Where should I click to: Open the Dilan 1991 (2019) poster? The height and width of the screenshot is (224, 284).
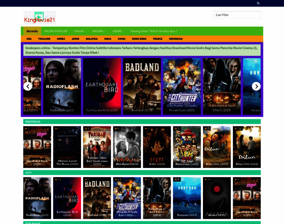217,147
